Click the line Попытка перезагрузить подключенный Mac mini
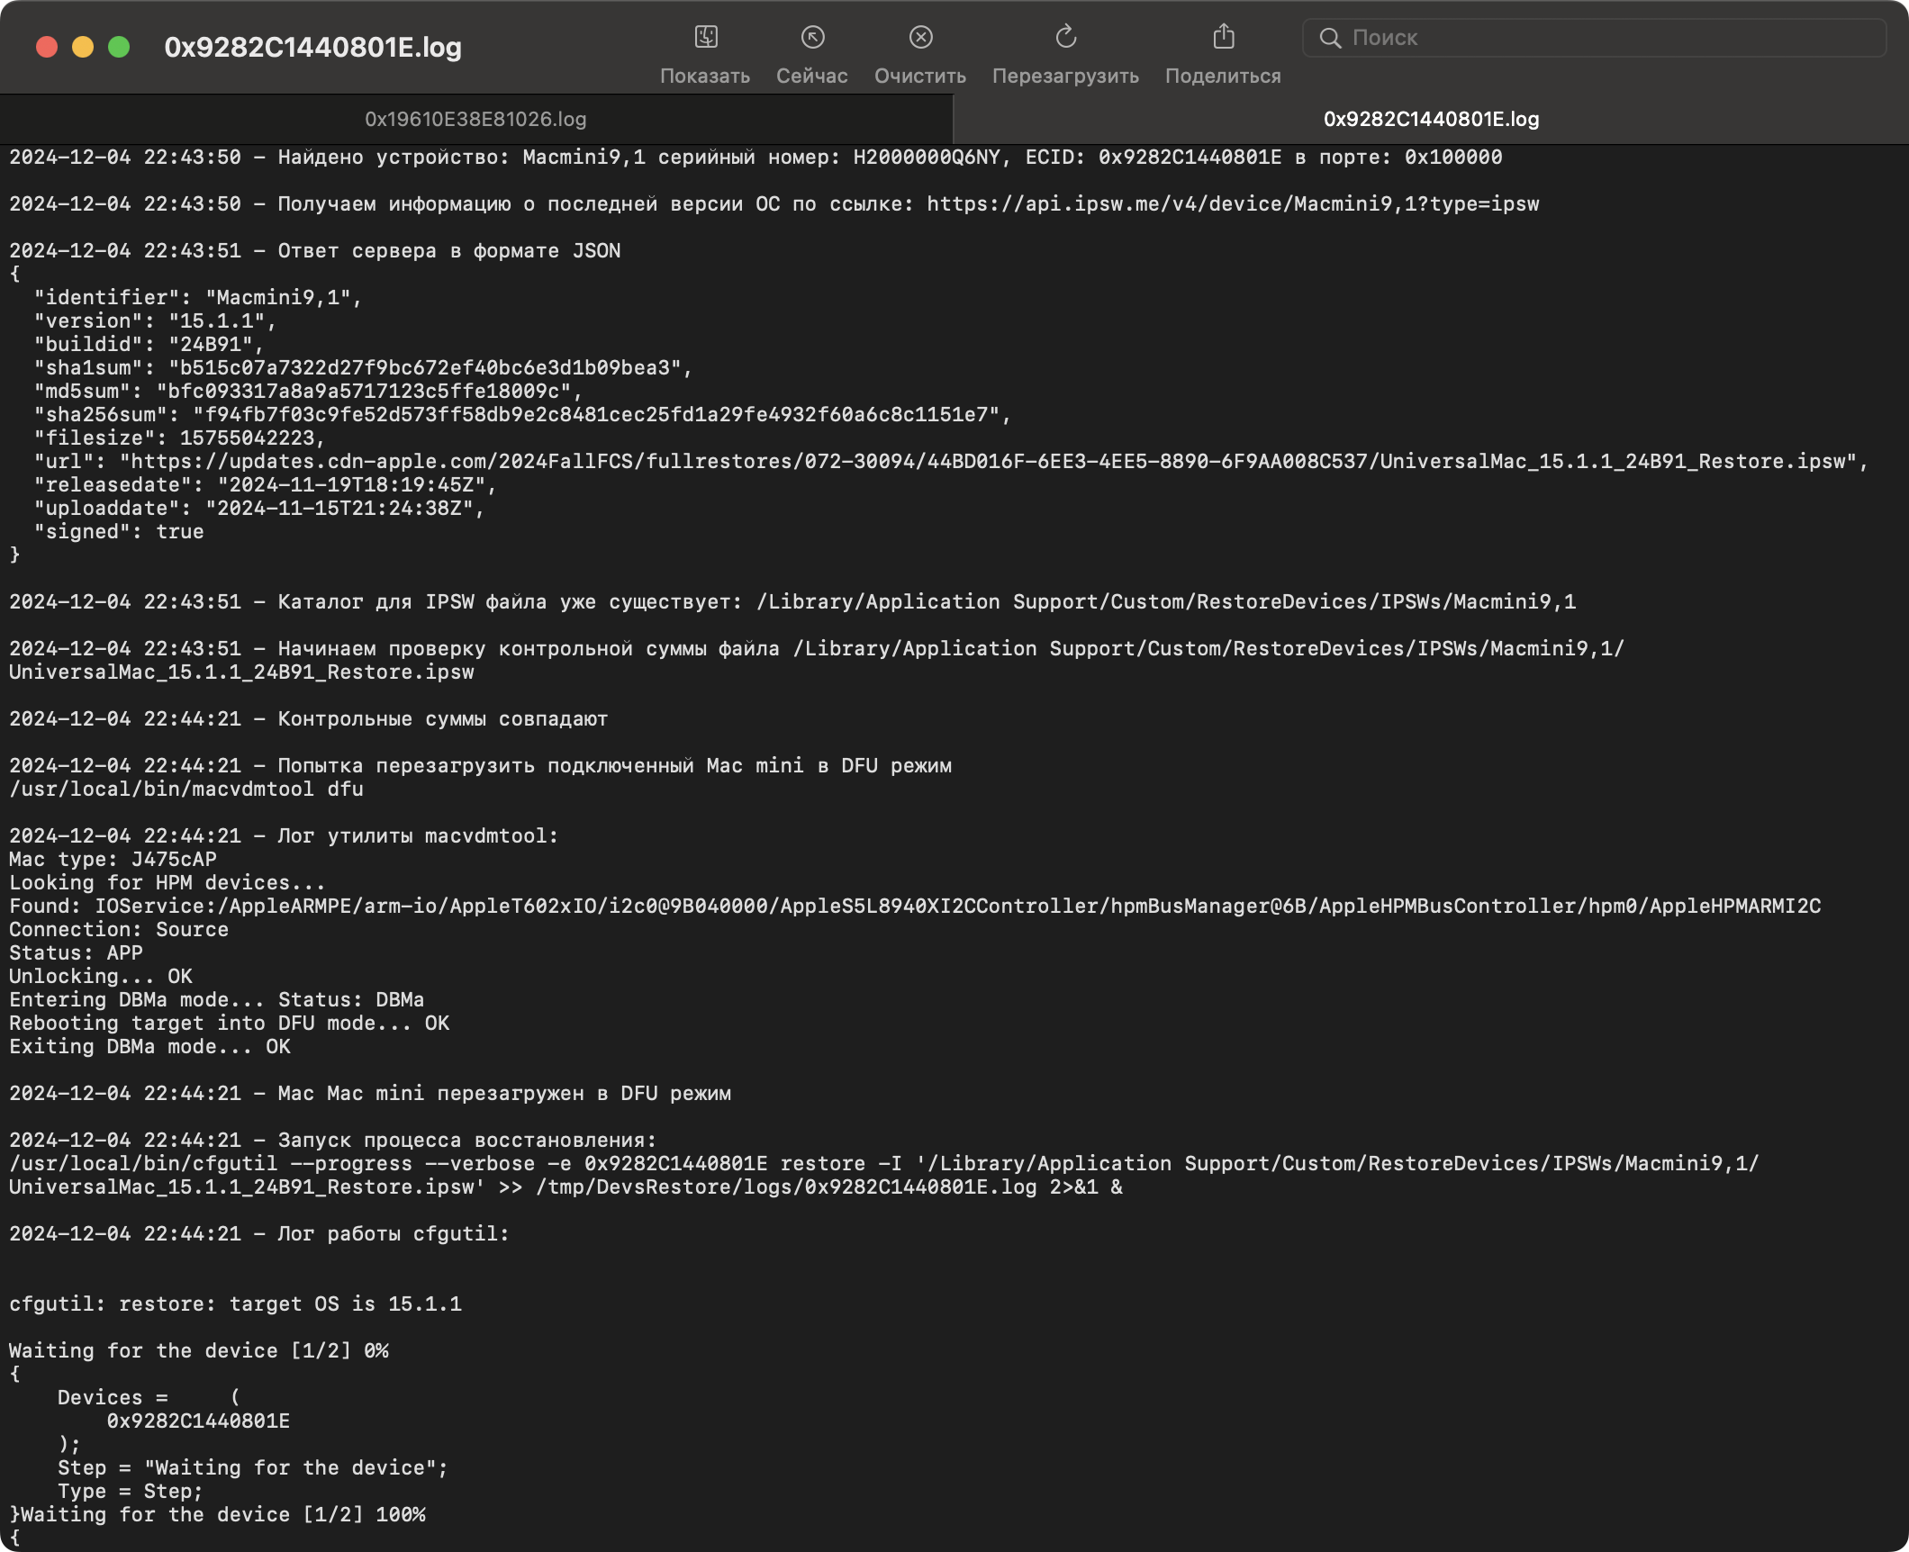The height and width of the screenshot is (1552, 1909). tap(480, 766)
